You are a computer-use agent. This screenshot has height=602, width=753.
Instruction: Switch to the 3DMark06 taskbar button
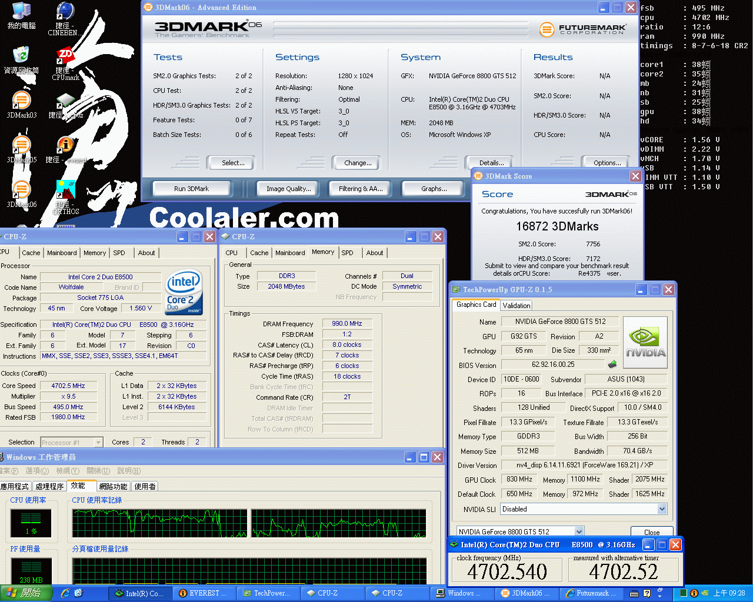coord(527,593)
